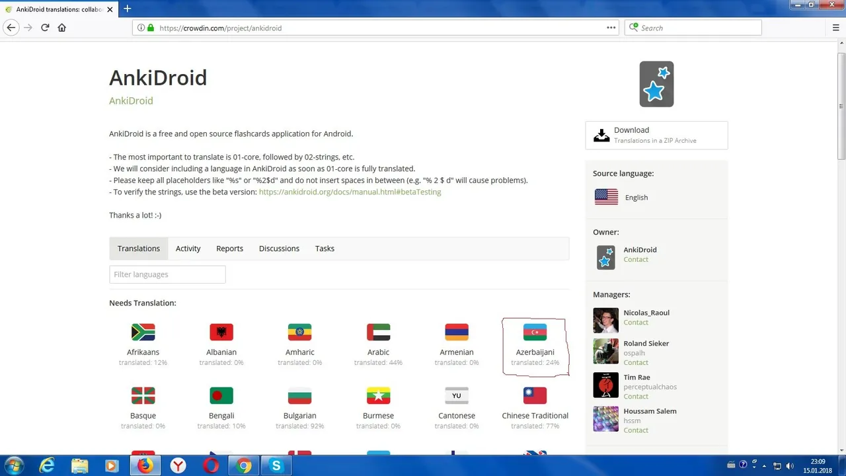Screen dimensions: 846x476
Task: Open the Reports tab
Action: pos(229,249)
